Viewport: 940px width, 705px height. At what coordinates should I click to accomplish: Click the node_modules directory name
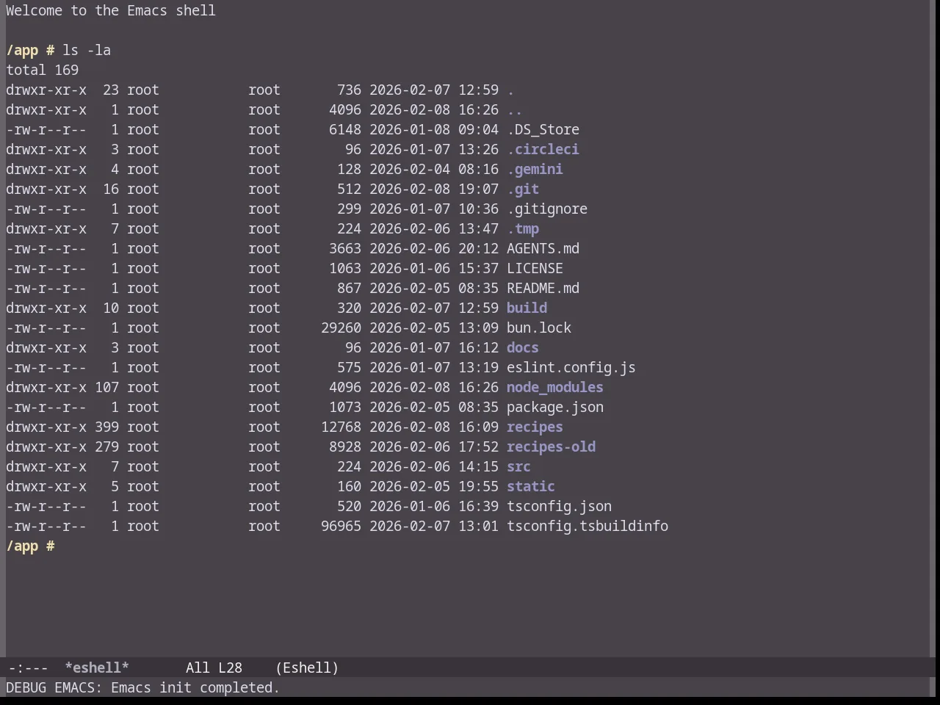coord(554,387)
